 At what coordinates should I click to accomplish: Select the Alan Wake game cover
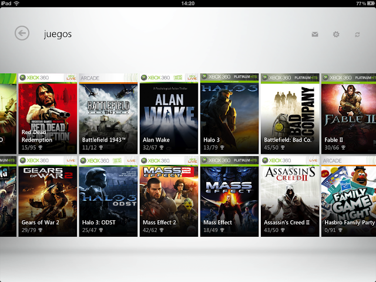[169, 113]
